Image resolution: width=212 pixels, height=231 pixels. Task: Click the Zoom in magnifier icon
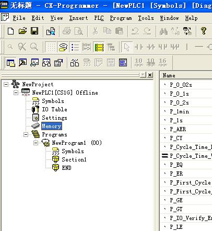click(x=34, y=47)
